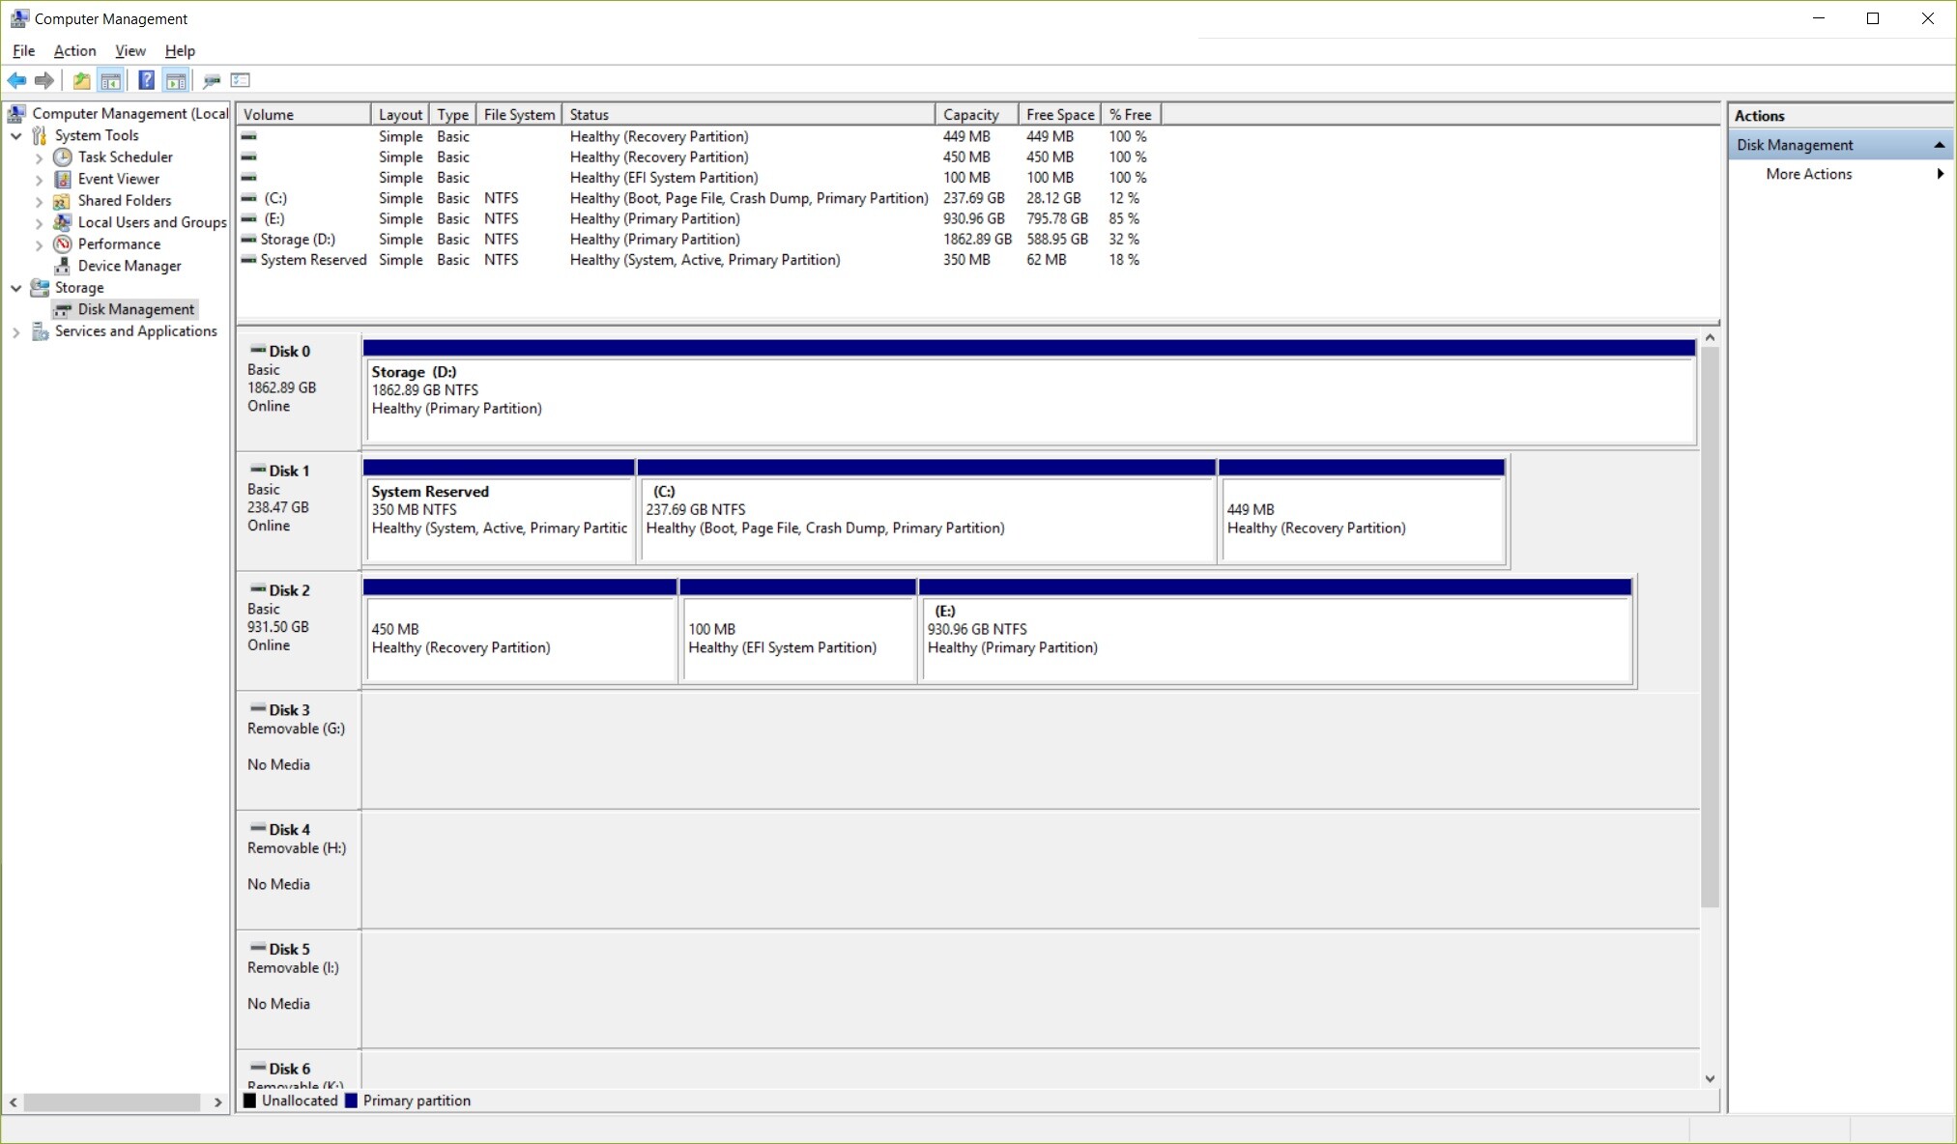Click the Up one level folder icon

point(82,80)
